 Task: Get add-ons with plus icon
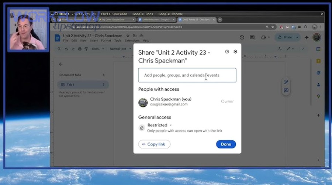(x=318, y=115)
